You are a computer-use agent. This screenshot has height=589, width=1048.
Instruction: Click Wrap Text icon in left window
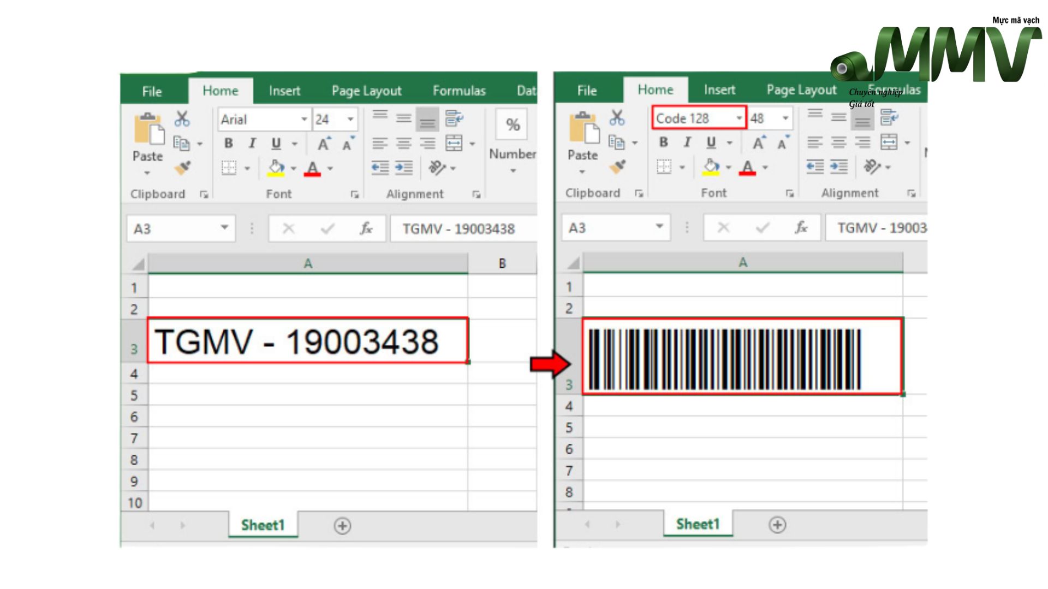tap(454, 118)
